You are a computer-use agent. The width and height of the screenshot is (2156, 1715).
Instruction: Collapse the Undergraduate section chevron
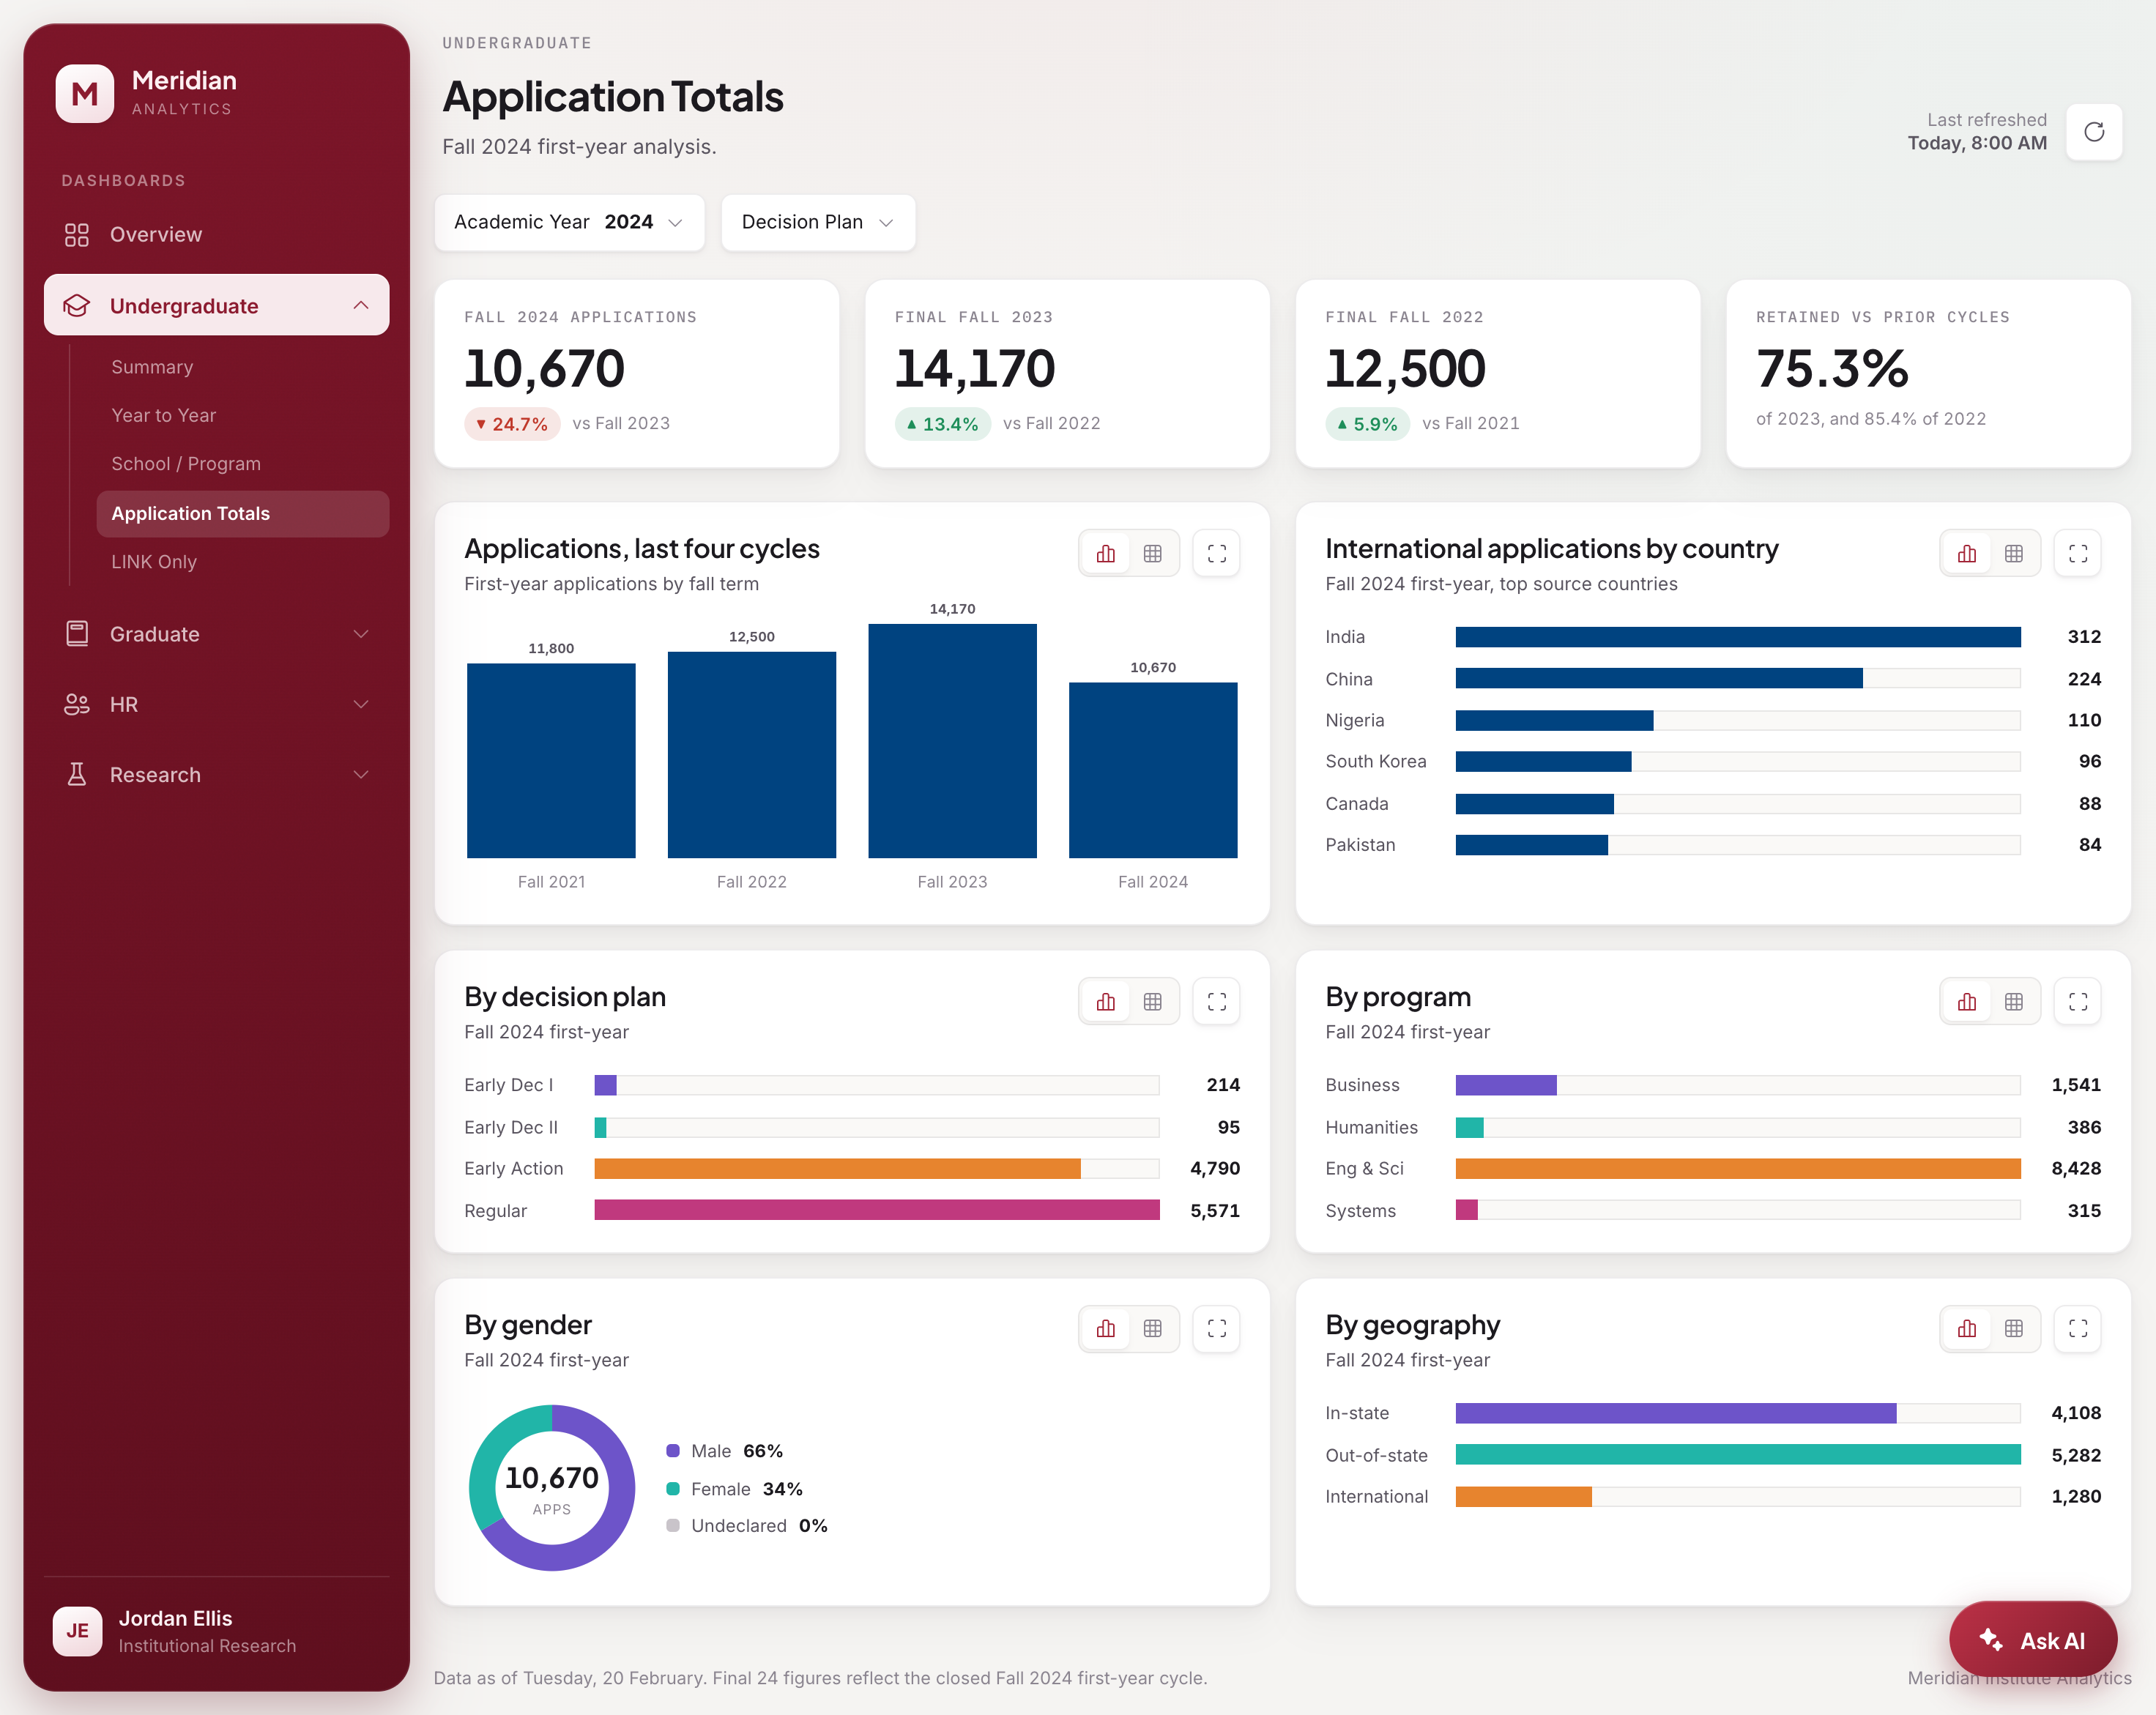[x=361, y=306]
